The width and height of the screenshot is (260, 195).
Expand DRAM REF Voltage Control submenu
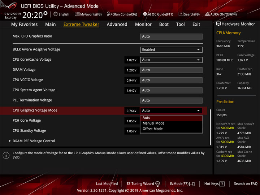click(34, 141)
